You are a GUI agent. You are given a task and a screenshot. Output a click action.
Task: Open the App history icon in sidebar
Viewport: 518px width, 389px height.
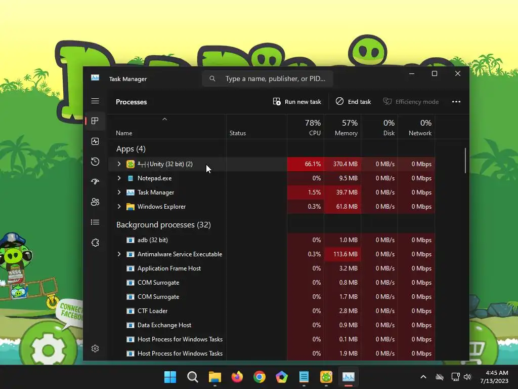coord(95,162)
